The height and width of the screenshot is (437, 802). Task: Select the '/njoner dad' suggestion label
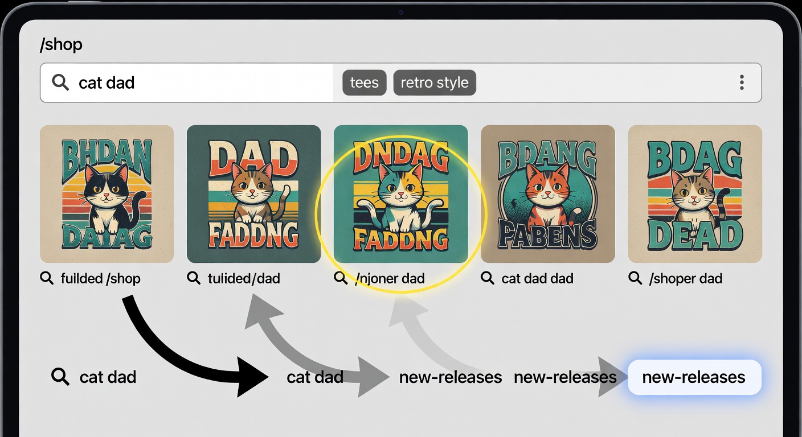point(390,279)
